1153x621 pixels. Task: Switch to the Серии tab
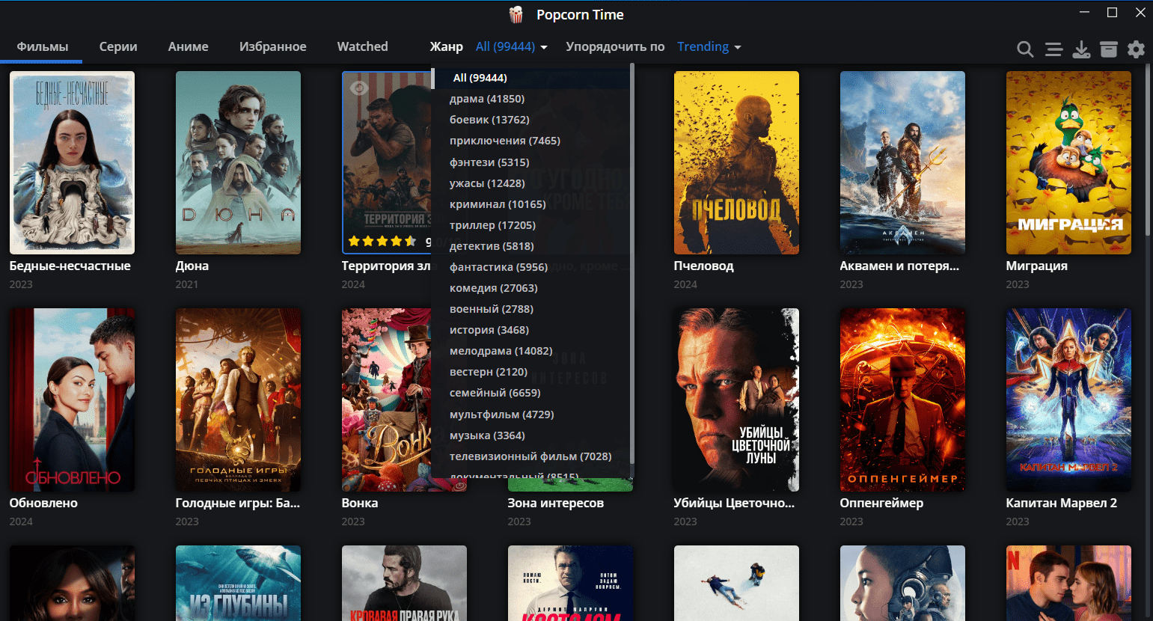click(x=118, y=46)
